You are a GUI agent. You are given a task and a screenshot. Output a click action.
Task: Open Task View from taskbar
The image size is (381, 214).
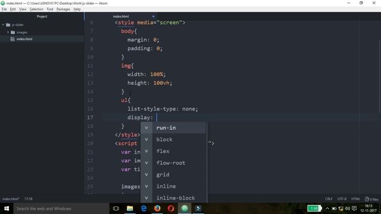click(x=116, y=209)
